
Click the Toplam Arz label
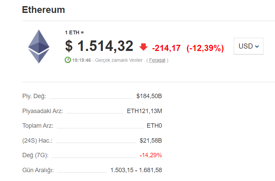pyautogui.click(x=38, y=126)
